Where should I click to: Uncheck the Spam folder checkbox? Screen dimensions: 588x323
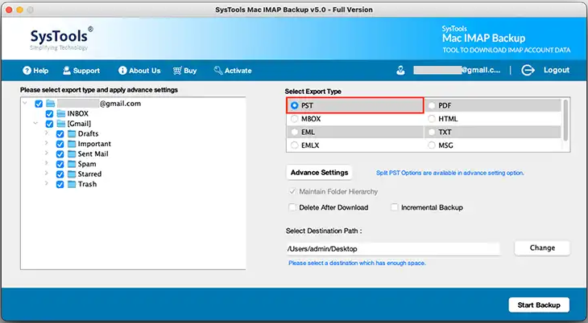[x=60, y=164]
